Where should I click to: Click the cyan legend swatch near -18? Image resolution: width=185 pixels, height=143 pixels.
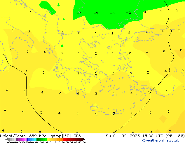click(x=36, y=139)
